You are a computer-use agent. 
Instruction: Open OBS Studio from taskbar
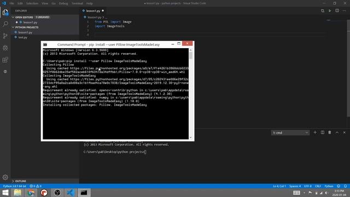(x=57, y=193)
